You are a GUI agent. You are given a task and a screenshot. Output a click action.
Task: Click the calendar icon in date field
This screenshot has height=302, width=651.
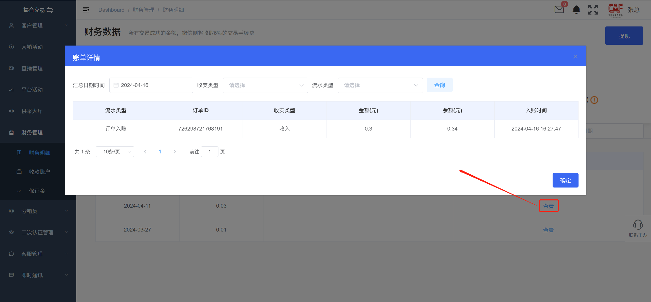[x=116, y=85]
